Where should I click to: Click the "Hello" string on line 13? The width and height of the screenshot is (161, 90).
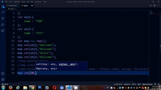coord(44,53)
